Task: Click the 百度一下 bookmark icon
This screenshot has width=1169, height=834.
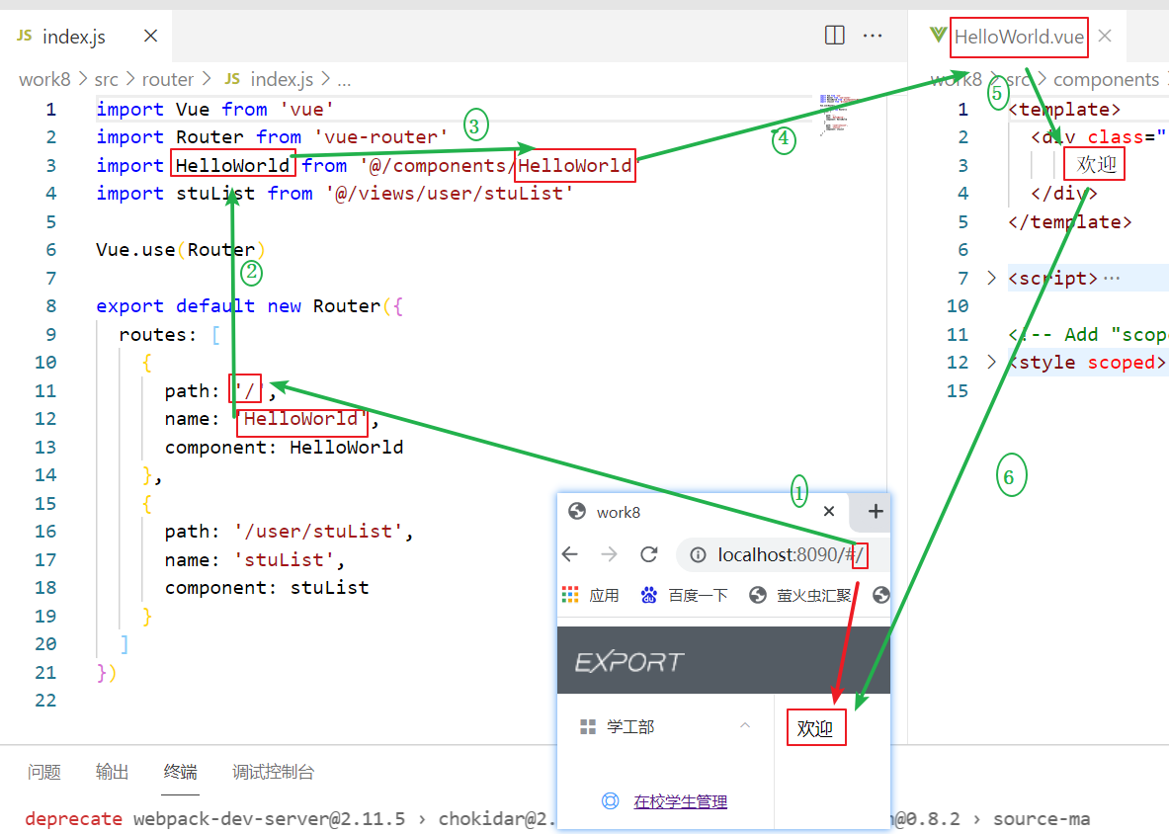Action: [x=647, y=594]
